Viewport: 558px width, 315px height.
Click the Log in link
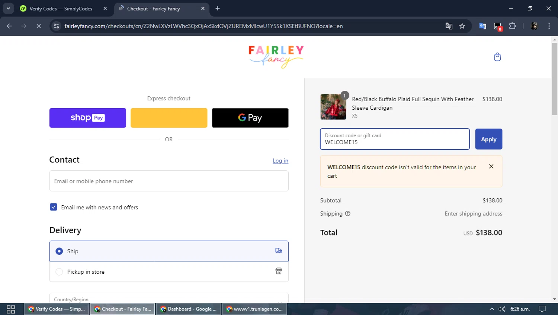[x=280, y=161]
